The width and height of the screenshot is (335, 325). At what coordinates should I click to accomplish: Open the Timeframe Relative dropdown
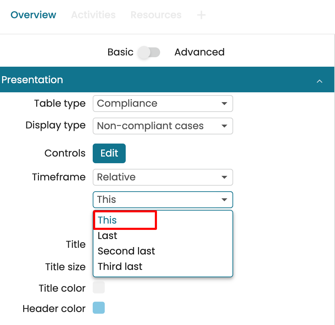point(163,177)
